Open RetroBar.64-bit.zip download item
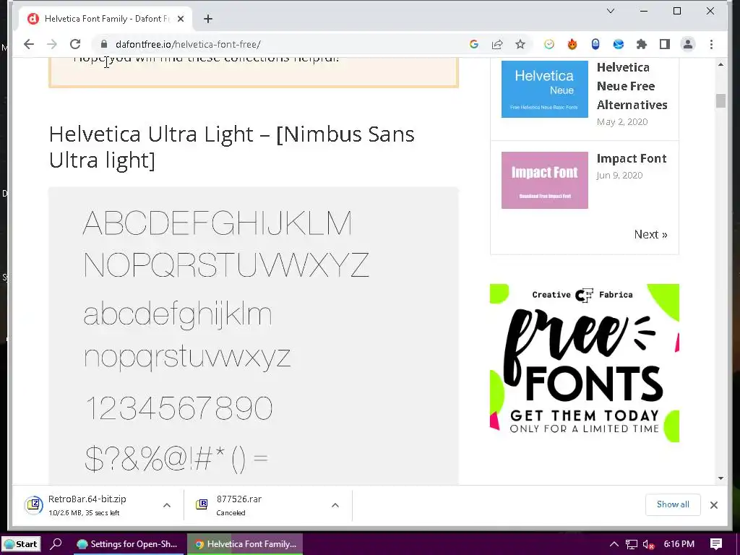740x555 pixels. click(87, 505)
